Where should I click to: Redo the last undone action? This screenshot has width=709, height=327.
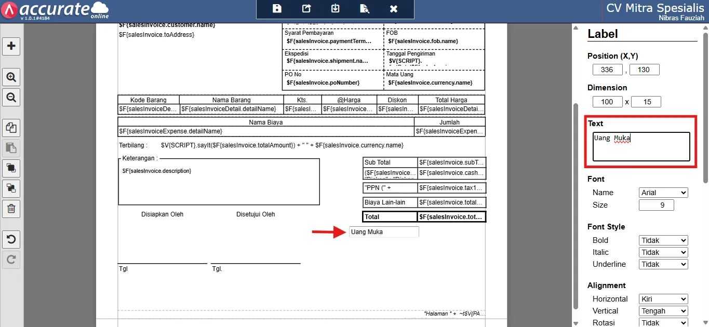[x=11, y=260]
